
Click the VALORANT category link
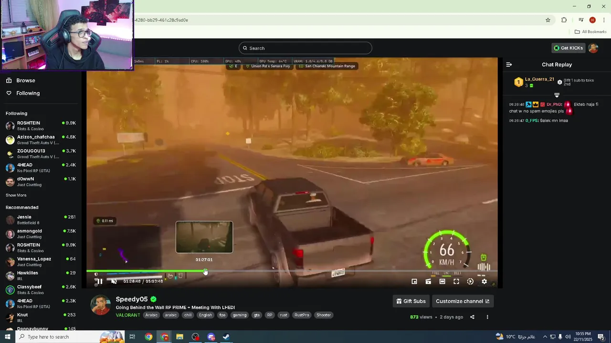[128, 315]
